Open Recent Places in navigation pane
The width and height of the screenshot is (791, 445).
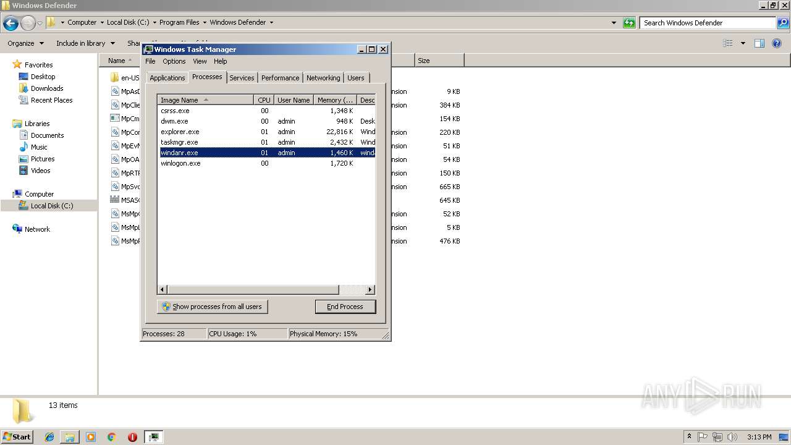click(51, 100)
